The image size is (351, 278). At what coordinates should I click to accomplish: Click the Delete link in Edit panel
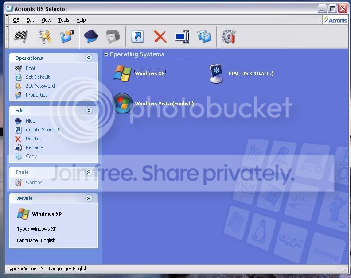tap(33, 139)
